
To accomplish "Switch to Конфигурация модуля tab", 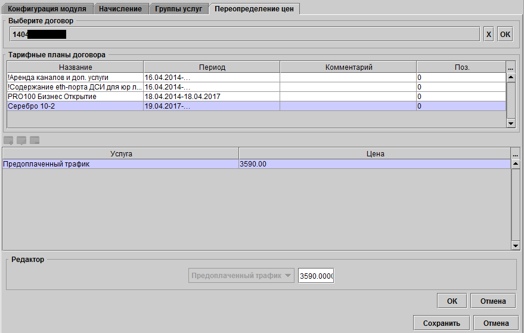I will click(x=46, y=9).
